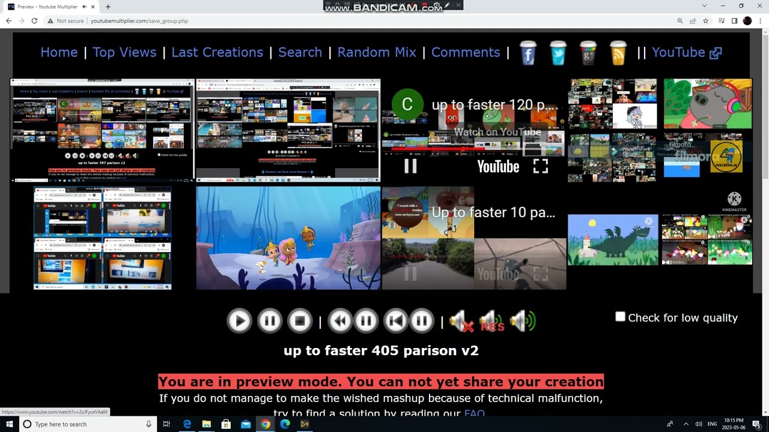Open 'Up to faster 10 pa...' video title

coord(493,212)
